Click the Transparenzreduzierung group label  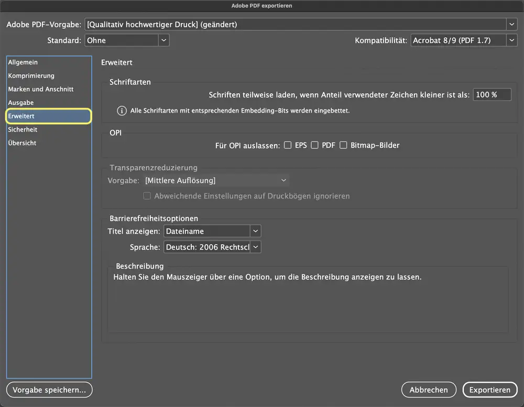pyautogui.click(x=154, y=168)
